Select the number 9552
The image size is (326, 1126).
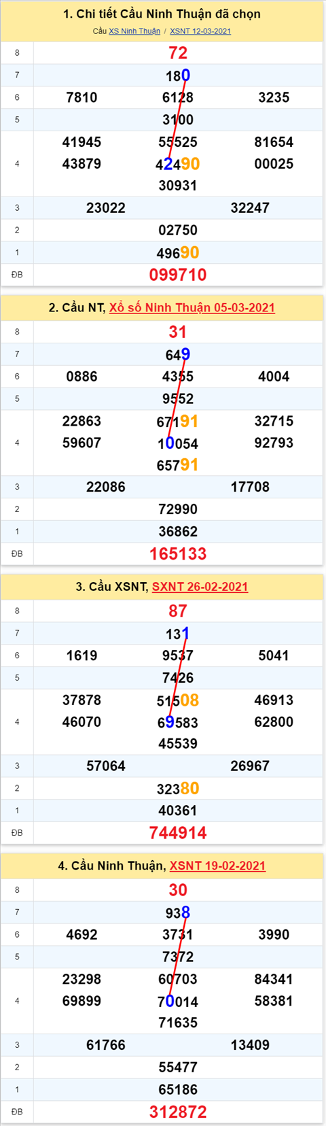click(178, 399)
